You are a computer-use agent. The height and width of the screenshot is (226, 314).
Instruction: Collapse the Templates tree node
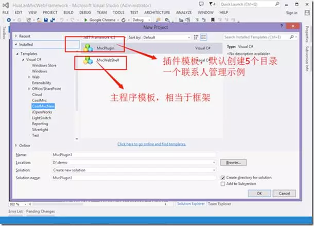pyautogui.click(x=18, y=54)
